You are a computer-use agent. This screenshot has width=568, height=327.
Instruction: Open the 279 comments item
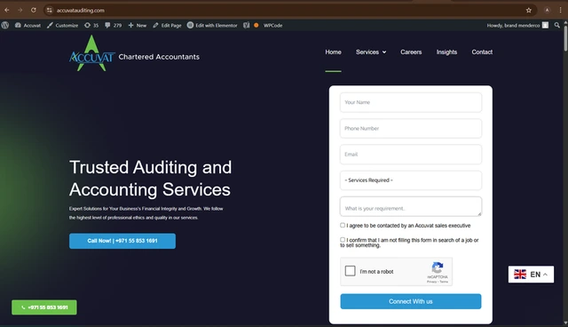click(113, 26)
